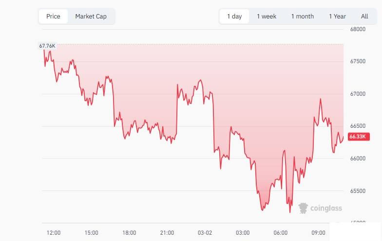Screen dimensions: 382x241
Task: Click the 03-02 date axis label
Action: point(205,233)
